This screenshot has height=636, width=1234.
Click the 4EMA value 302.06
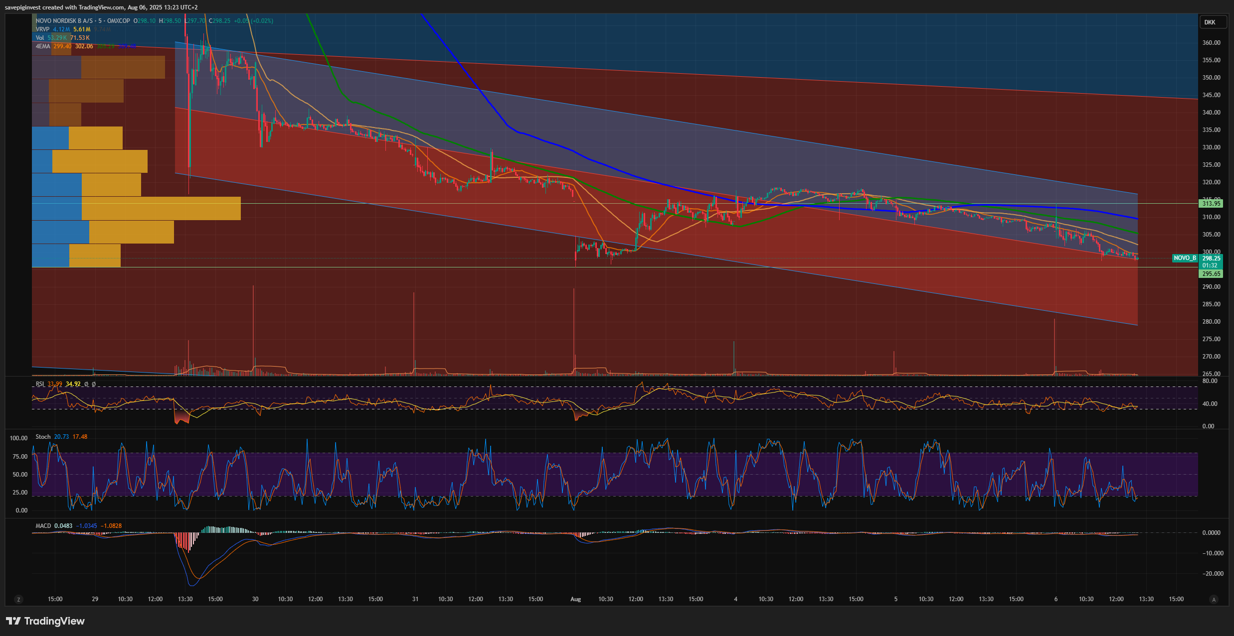point(84,46)
